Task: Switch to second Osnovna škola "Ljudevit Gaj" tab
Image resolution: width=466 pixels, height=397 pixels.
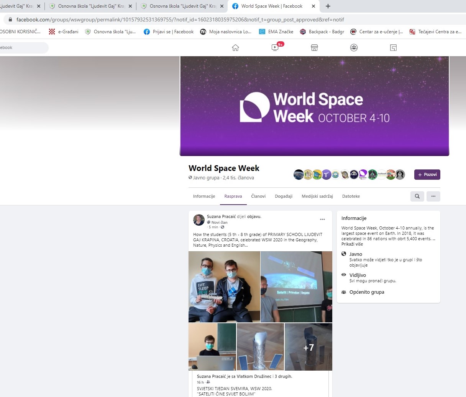Action: tap(90, 6)
